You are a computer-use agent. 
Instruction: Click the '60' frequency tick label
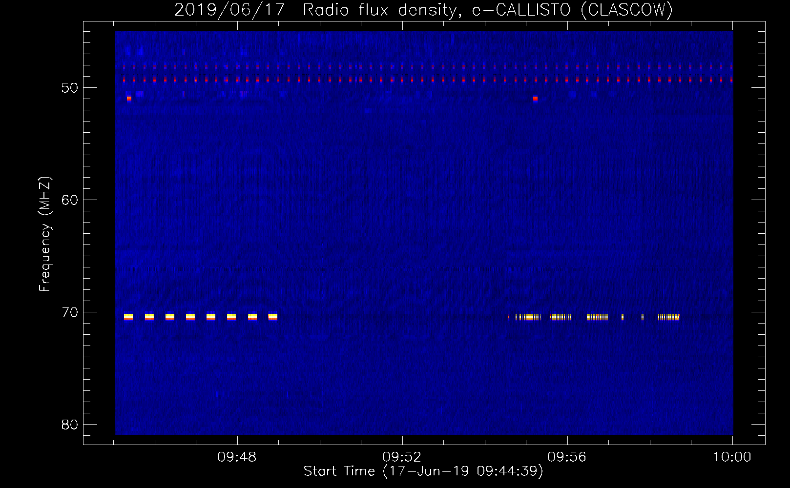(x=70, y=200)
